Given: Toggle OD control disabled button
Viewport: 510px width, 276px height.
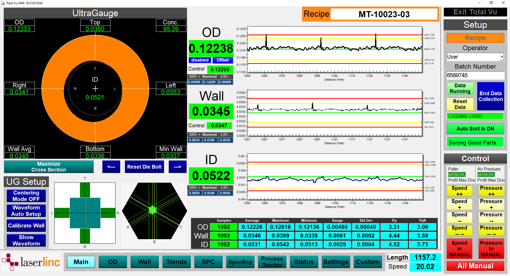Looking at the screenshot, I should pyautogui.click(x=200, y=60).
